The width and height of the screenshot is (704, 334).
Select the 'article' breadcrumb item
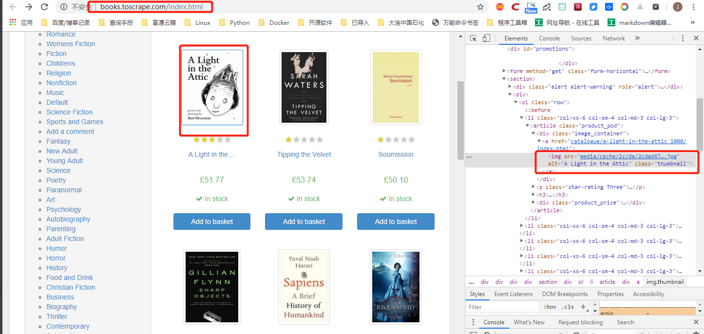point(607,282)
